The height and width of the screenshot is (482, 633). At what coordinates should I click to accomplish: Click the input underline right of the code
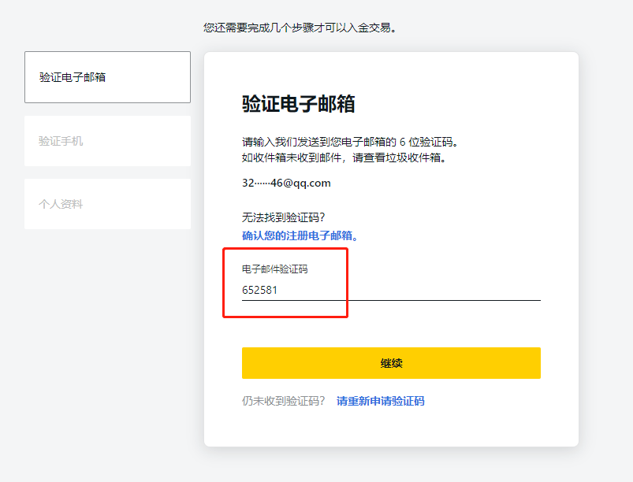pyautogui.click(x=444, y=300)
